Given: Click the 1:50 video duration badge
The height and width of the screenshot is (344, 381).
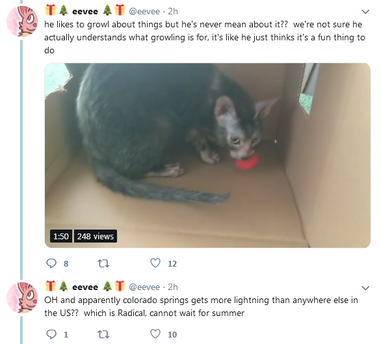Looking at the screenshot, I should coord(61,236).
